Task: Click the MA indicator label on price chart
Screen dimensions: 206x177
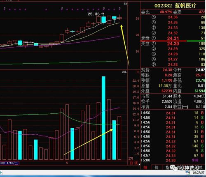Action: [x=126, y=4]
